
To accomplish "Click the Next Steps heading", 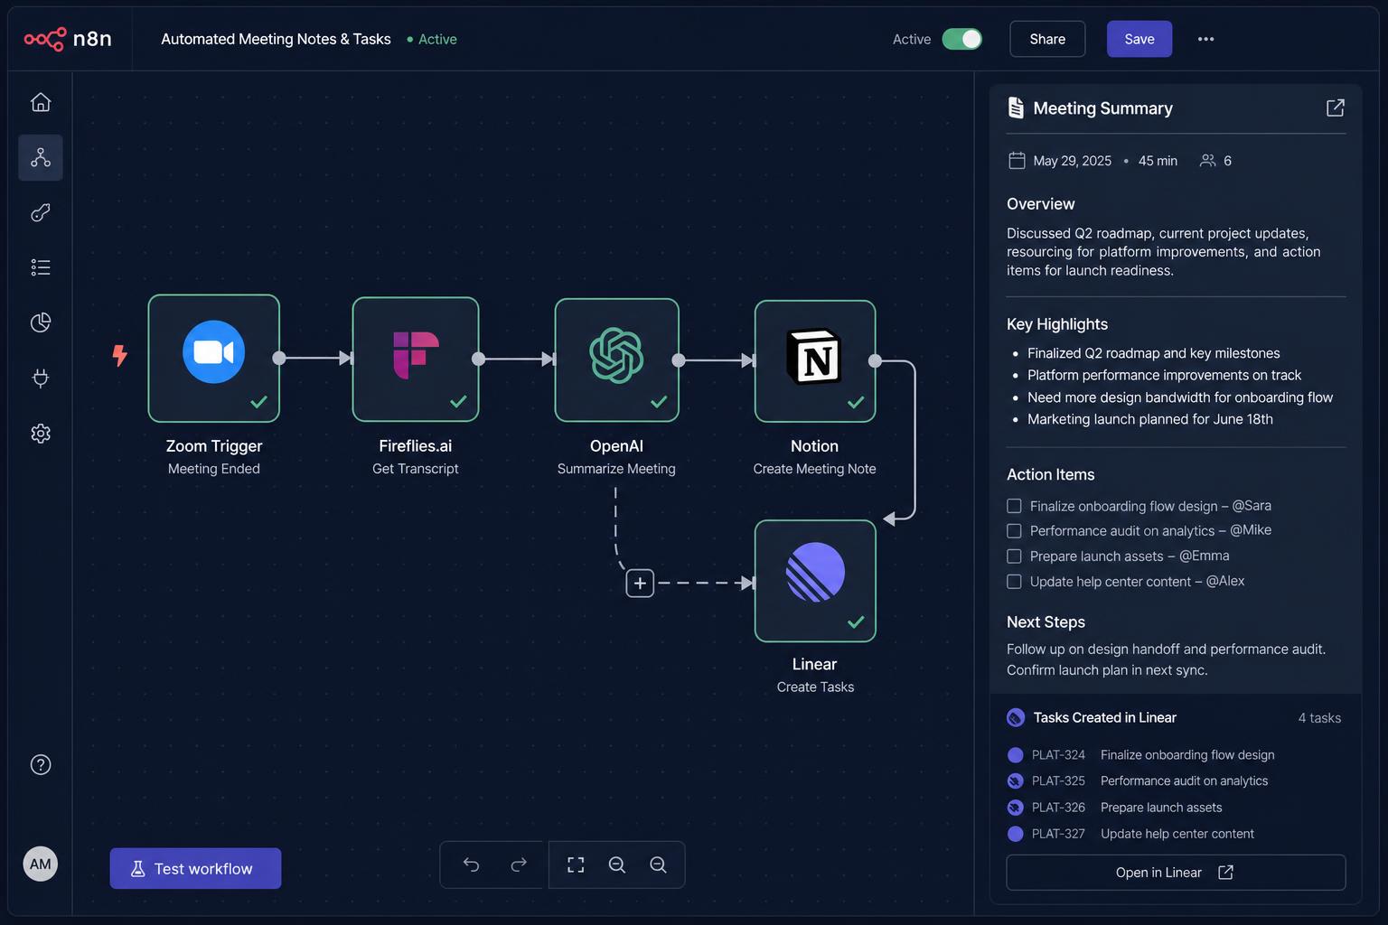I will click(1046, 622).
